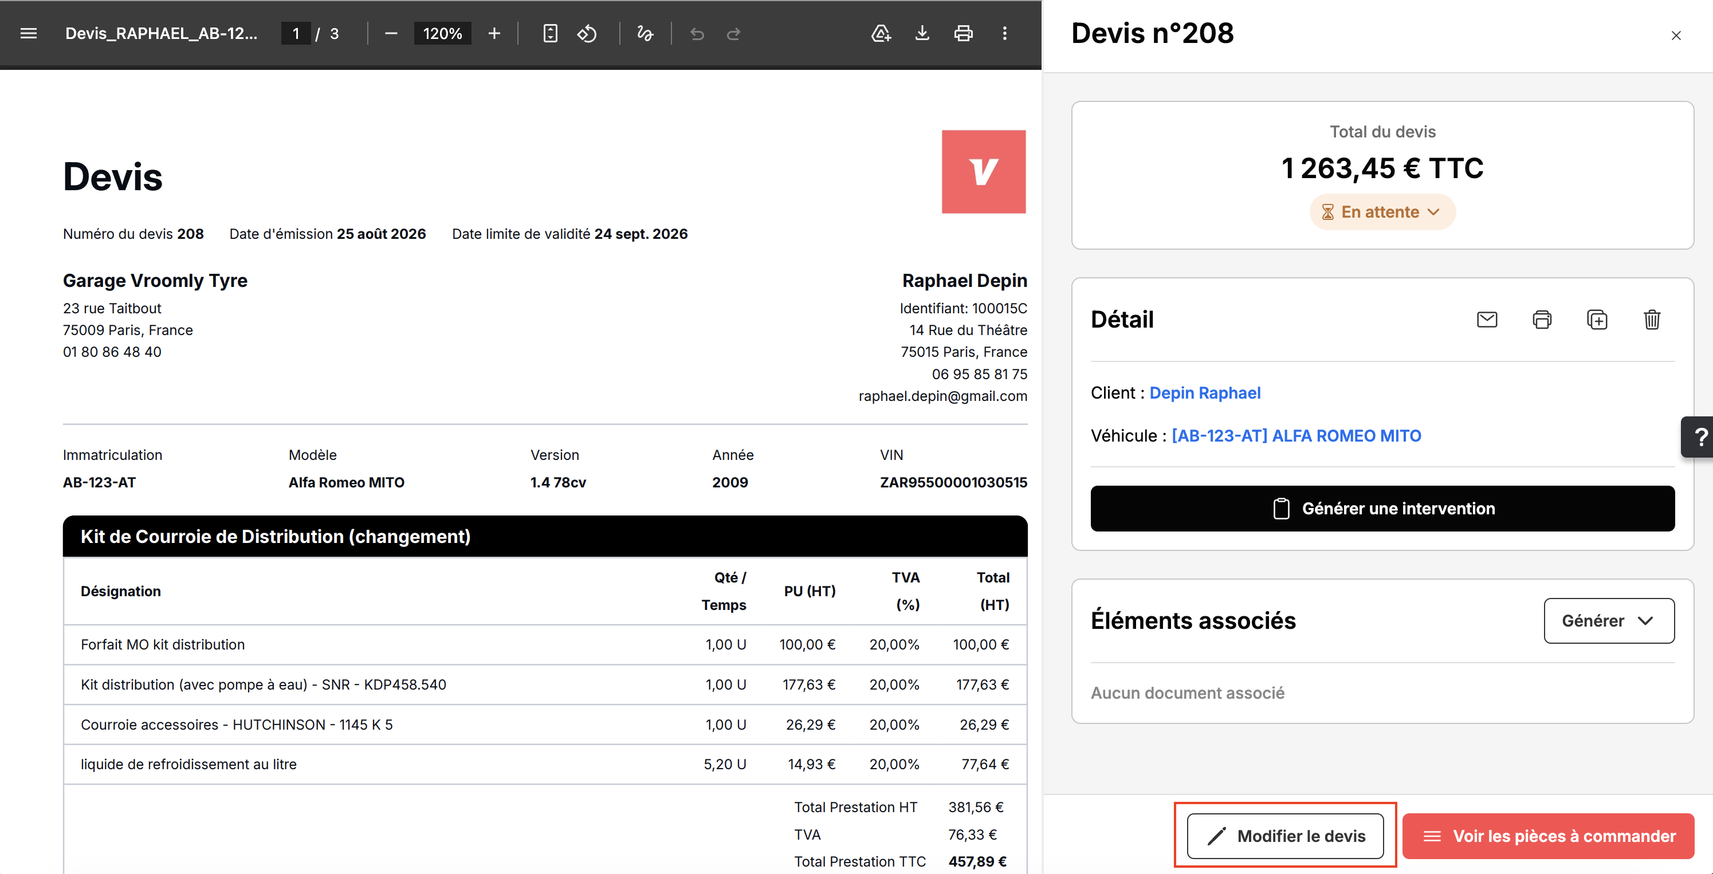Click Modifier le devis button
The height and width of the screenshot is (874, 1713).
coord(1286,836)
